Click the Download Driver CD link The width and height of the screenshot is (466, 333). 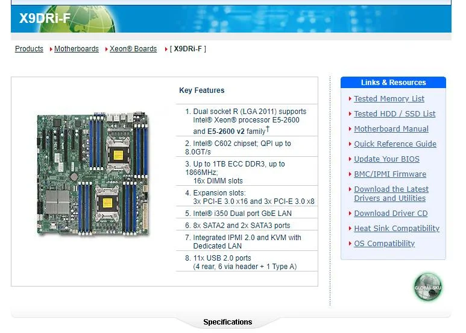(391, 214)
